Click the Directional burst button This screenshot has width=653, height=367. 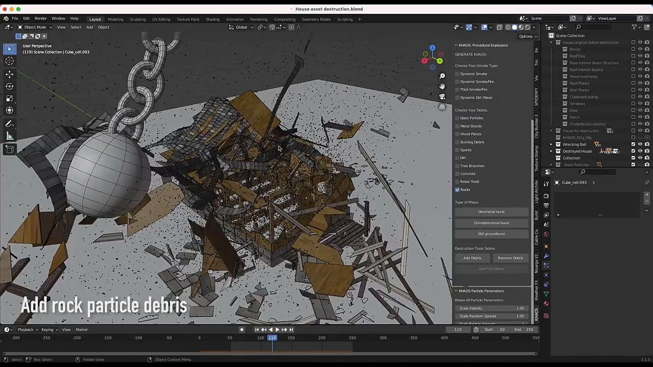tap(491, 212)
